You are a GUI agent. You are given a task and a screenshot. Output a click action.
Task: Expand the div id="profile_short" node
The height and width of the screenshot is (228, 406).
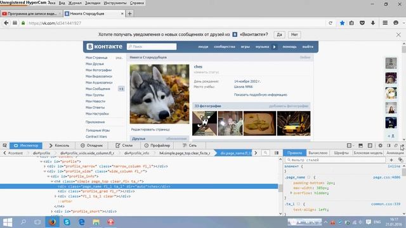click(52, 212)
